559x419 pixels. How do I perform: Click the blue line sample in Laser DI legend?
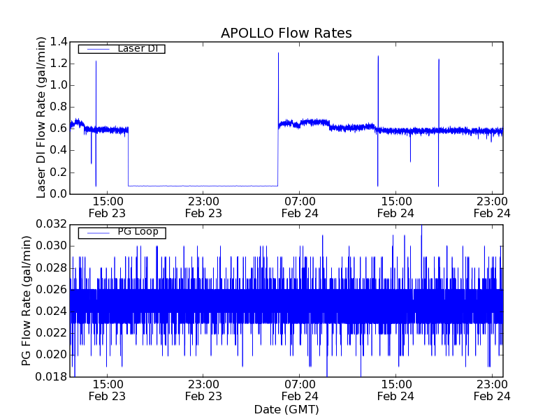[x=97, y=49]
